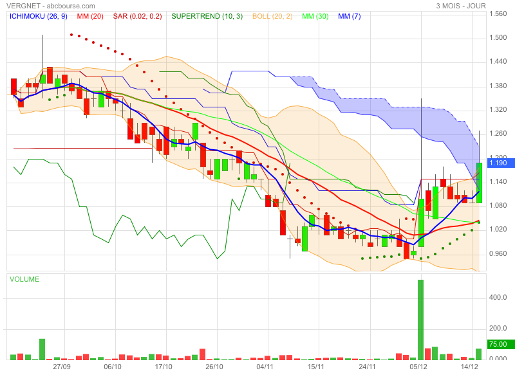
Task: Click the 1.080 price axis label
Action: tap(498, 205)
